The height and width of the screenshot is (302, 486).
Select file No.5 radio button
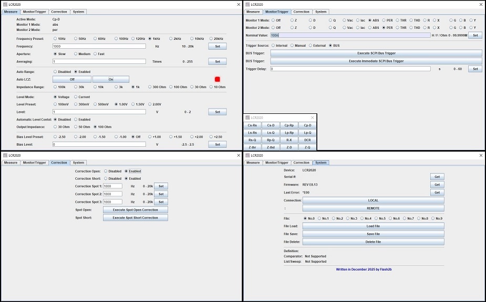click(x=376, y=219)
